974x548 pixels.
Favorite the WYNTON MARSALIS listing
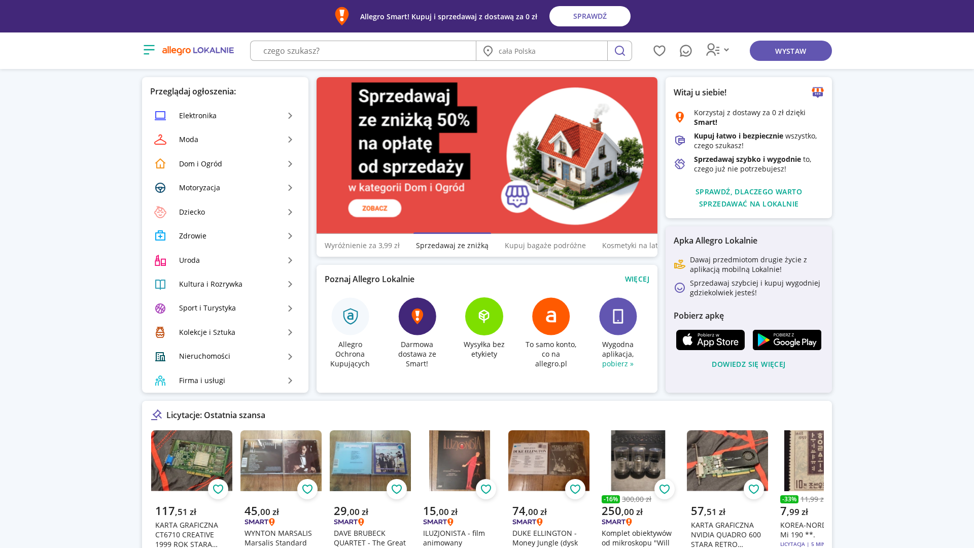point(307,489)
